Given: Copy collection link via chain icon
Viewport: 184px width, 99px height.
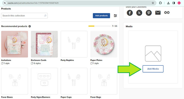Looking at the screenshot, I should click(167, 12).
